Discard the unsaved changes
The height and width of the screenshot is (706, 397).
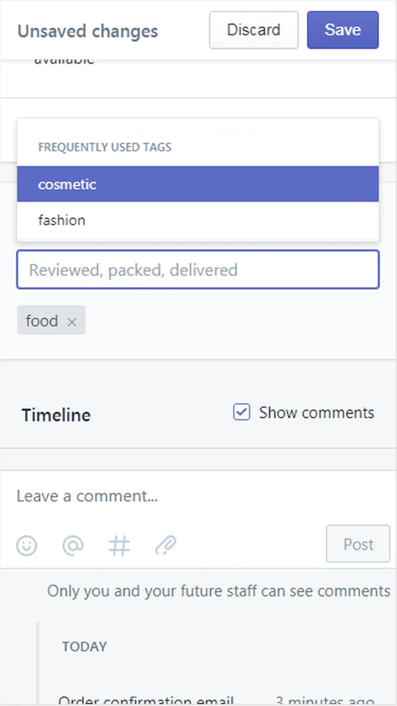point(253,30)
